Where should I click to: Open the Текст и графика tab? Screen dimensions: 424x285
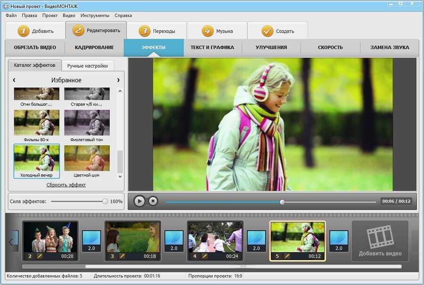[212, 47]
